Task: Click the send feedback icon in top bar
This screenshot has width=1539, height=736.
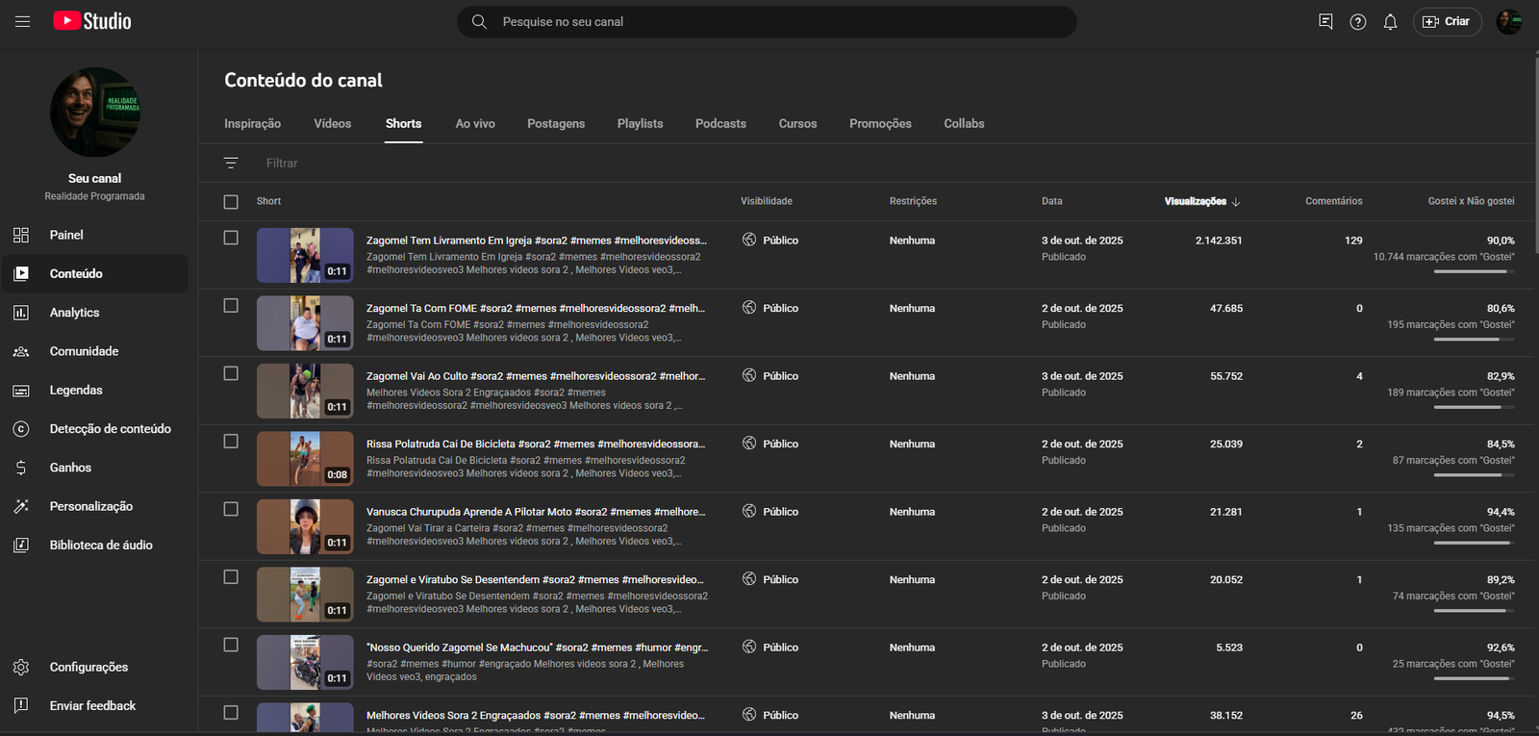Action: point(1325,22)
